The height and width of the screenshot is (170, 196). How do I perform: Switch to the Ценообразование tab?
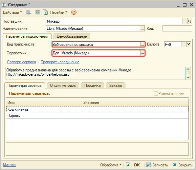72,36
